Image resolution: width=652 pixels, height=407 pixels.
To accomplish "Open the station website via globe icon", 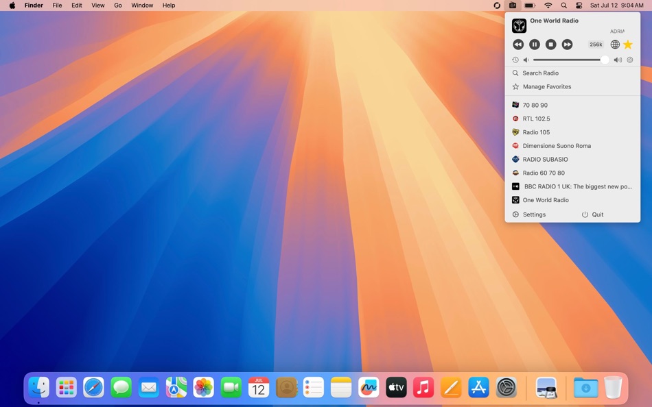I will tap(615, 44).
